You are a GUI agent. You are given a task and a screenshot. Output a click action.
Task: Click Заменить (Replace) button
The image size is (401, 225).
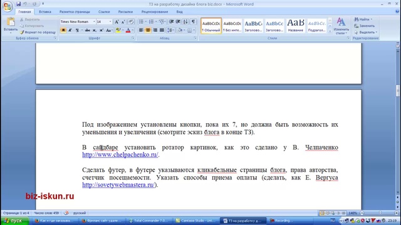[364, 26]
